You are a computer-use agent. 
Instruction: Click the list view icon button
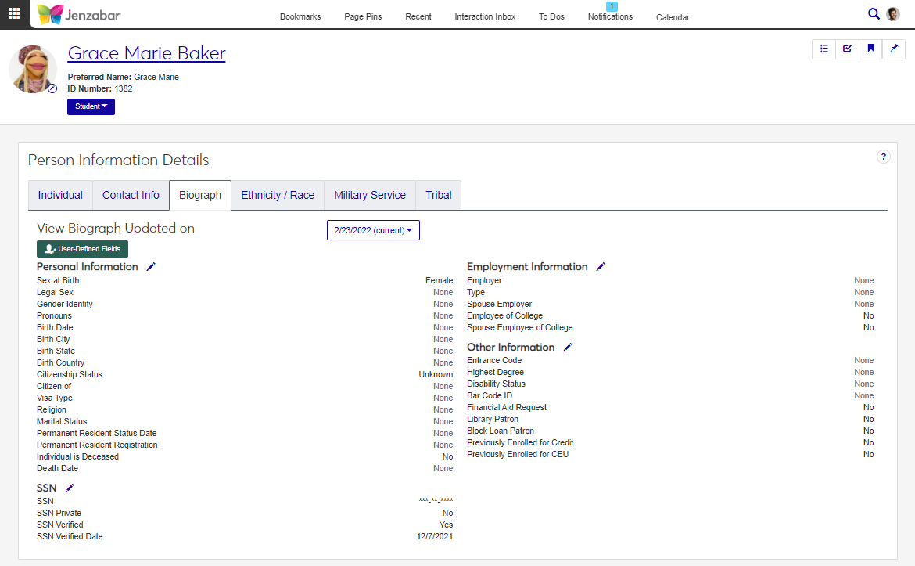pos(824,49)
